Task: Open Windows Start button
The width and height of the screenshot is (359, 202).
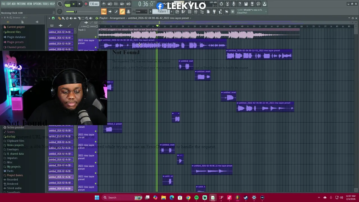Action: [x=97, y=198]
